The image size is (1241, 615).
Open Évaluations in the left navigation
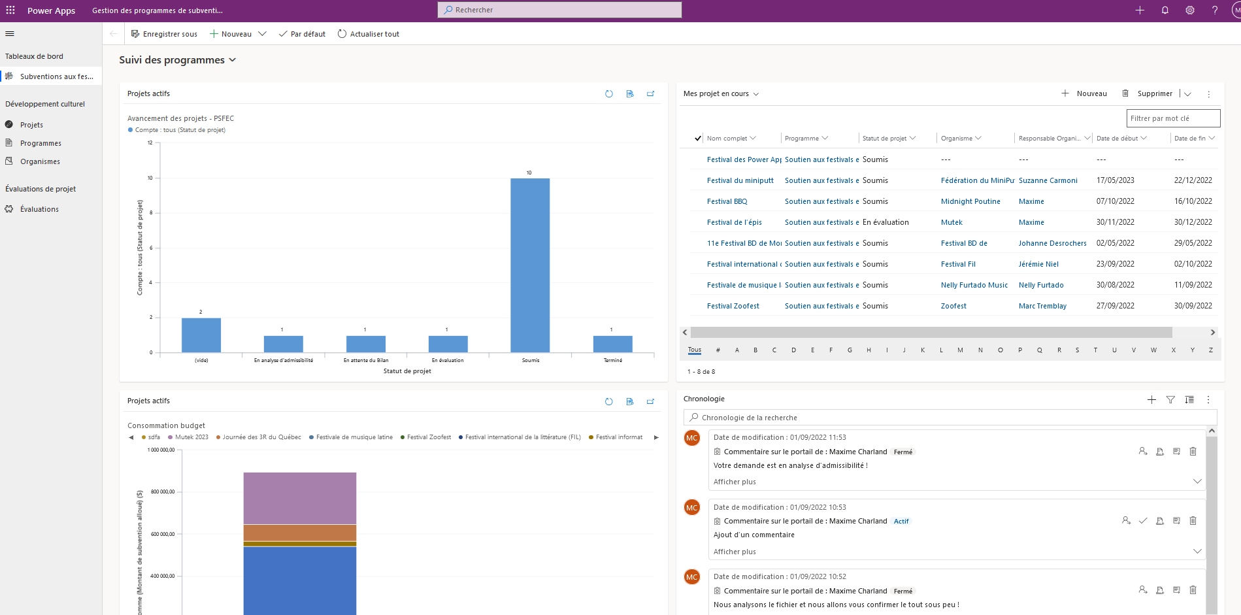39,209
